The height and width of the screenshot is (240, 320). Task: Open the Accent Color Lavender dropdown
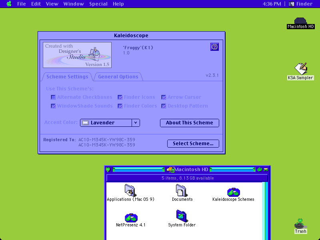point(110,123)
